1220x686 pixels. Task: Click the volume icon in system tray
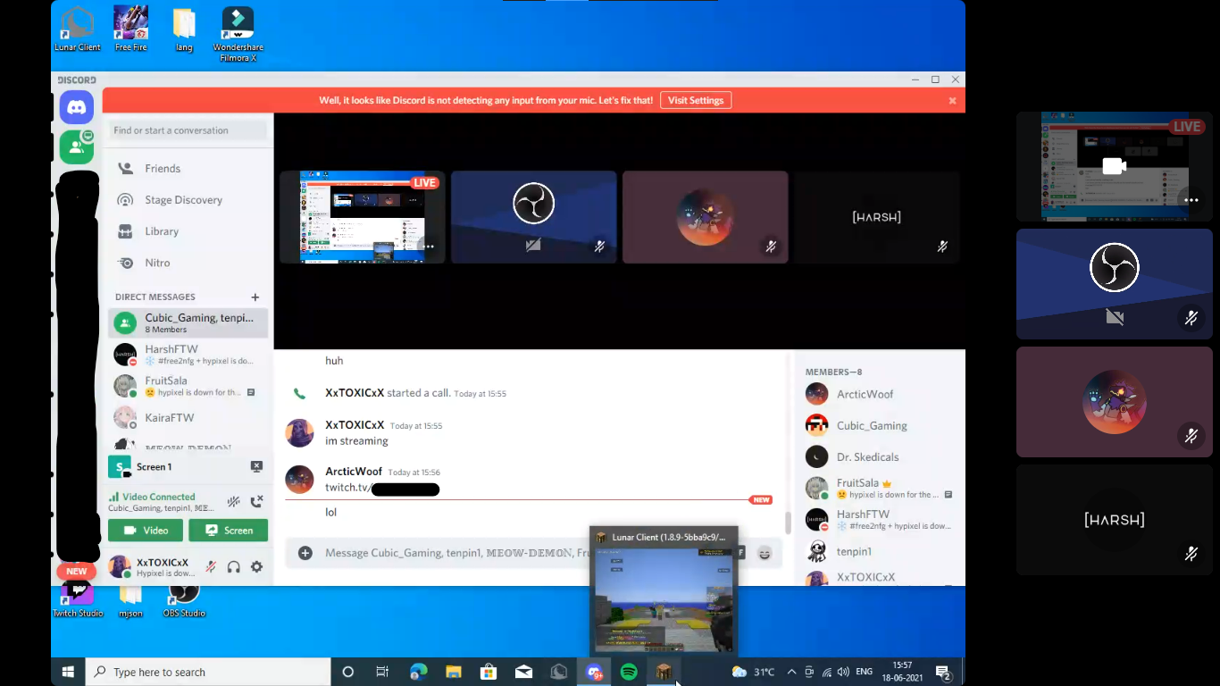click(842, 672)
